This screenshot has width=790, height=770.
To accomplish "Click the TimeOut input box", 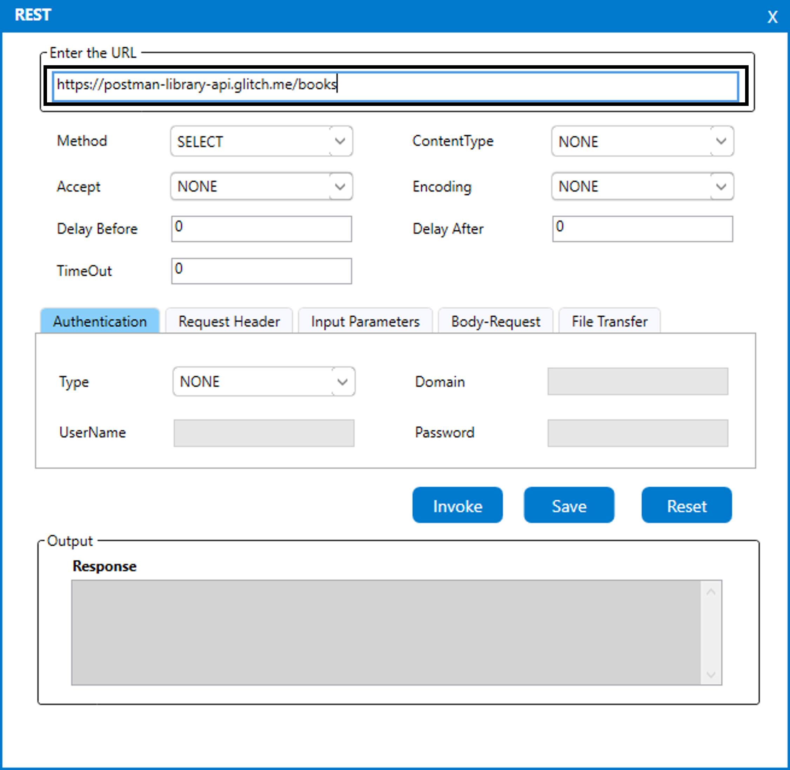I will [x=261, y=271].
